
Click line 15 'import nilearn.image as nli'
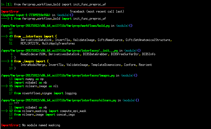click(x=36, y=86)
